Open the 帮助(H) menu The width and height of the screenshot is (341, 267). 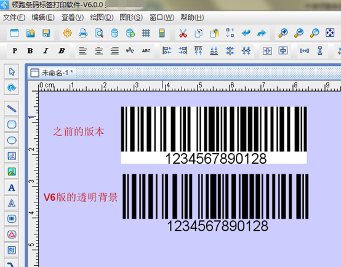192,17
